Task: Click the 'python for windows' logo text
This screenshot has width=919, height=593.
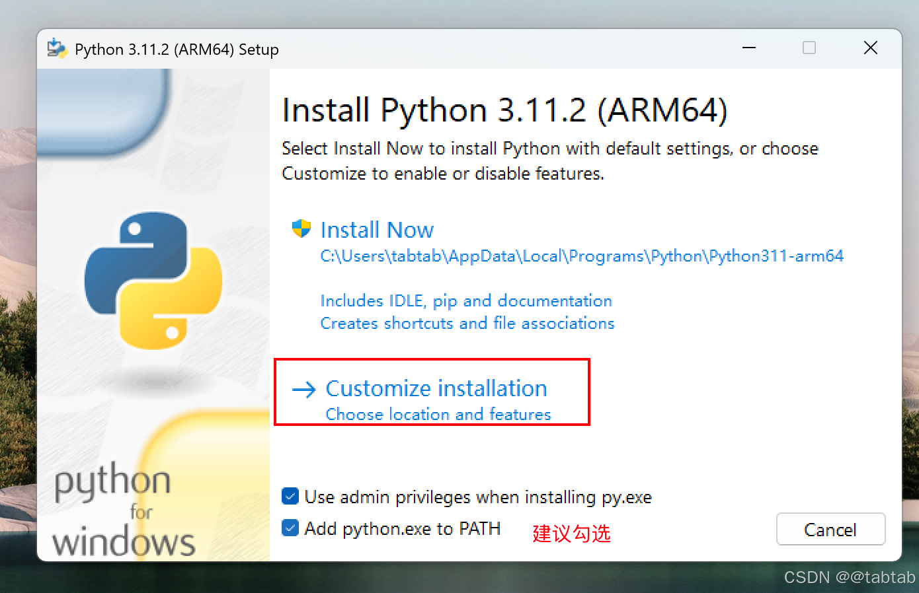Action: [124, 509]
